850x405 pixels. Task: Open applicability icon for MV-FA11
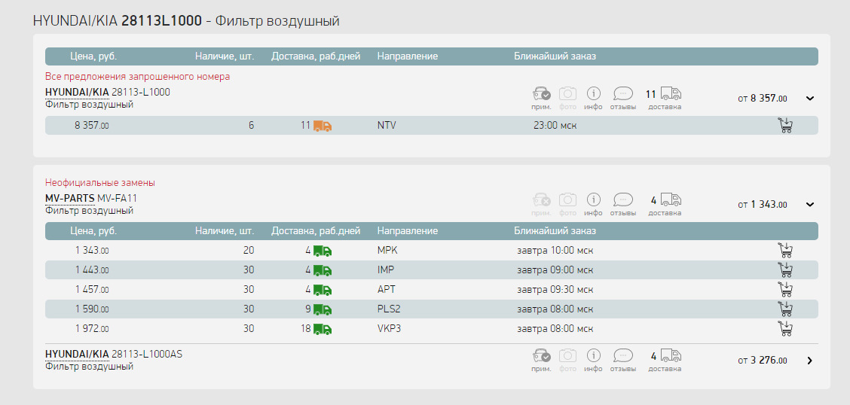542,200
